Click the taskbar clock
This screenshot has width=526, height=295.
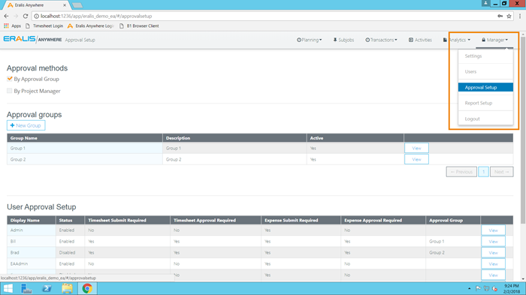click(512, 288)
